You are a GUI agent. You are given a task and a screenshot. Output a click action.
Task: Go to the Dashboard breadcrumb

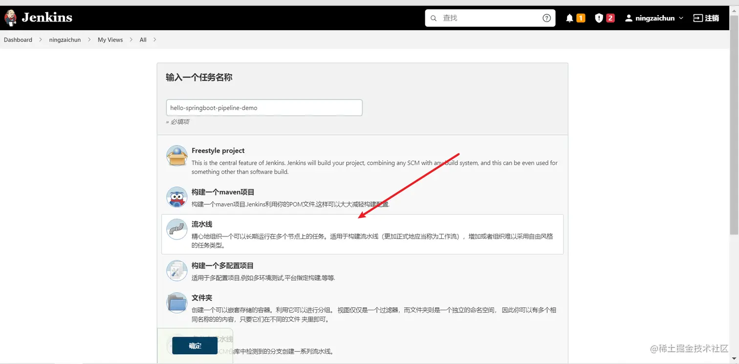click(18, 40)
